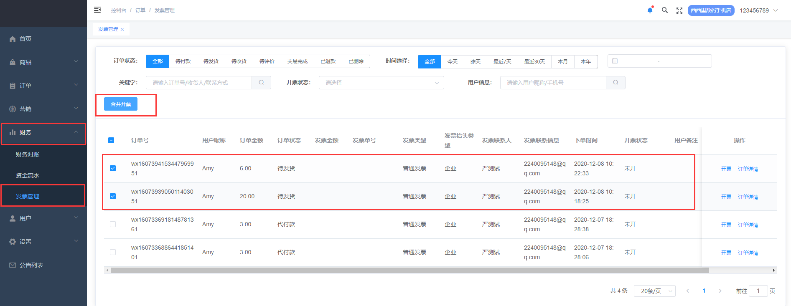
Task: Toggle the select-all checkbox in the table header
Action: 111,140
